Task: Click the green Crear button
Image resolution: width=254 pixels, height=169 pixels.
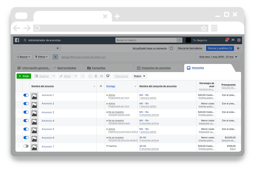Action: click(x=24, y=76)
